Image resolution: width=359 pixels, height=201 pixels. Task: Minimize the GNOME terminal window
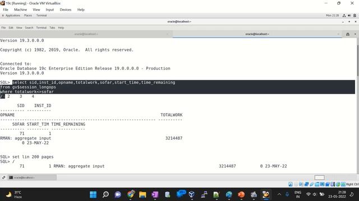point(343,22)
